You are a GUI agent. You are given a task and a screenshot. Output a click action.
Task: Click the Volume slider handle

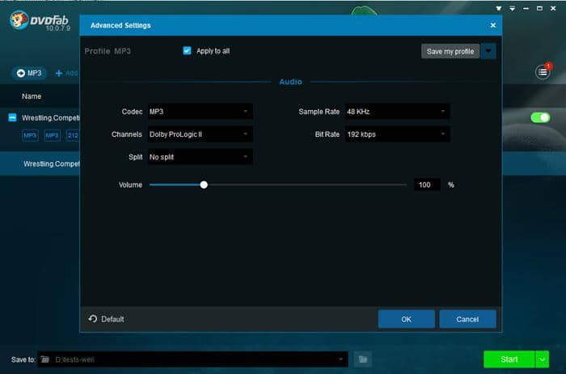point(204,185)
